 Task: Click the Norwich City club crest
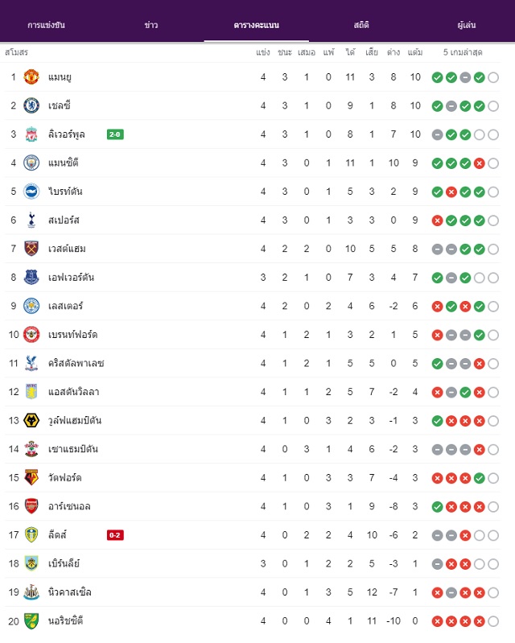tap(31, 620)
